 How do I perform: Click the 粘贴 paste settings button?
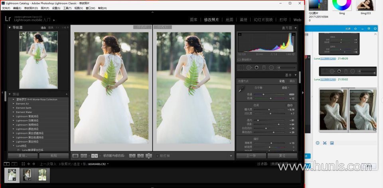click(54, 156)
